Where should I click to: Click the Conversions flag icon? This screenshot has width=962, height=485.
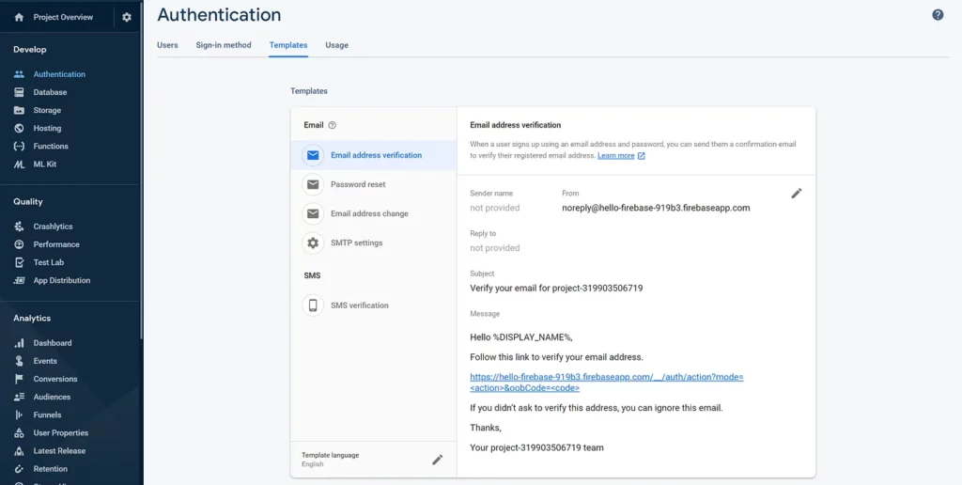[19, 379]
